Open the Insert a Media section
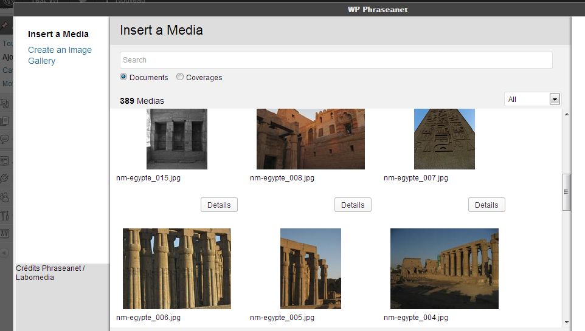This screenshot has height=331, width=585. point(58,34)
